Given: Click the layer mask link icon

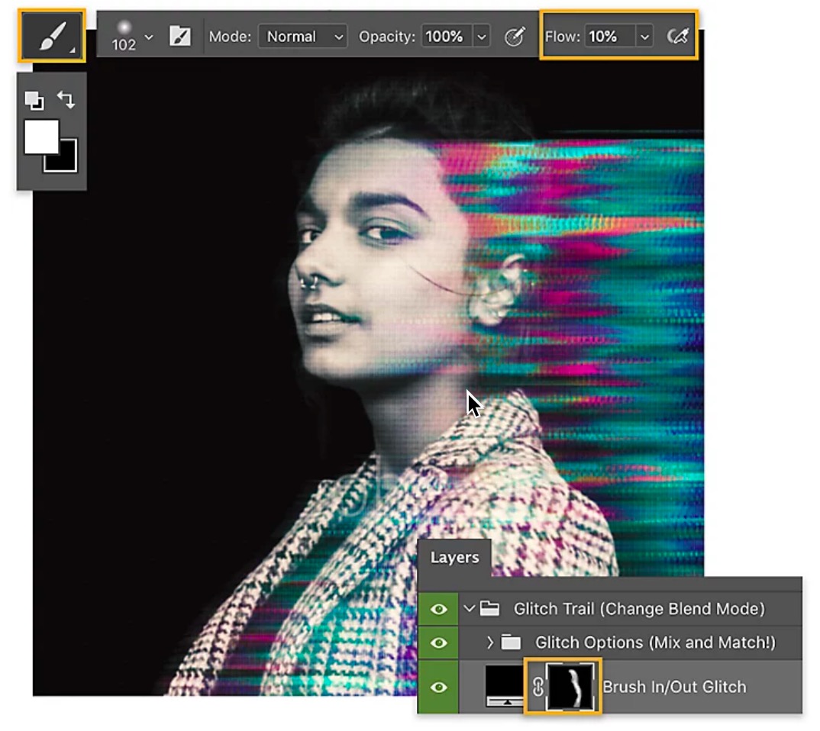Looking at the screenshot, I should [538, 687].
